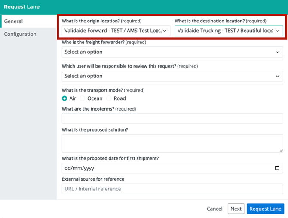This screenshot has height=218, width=288.
Task: Click the proposed solution text area
Action: 172,143
